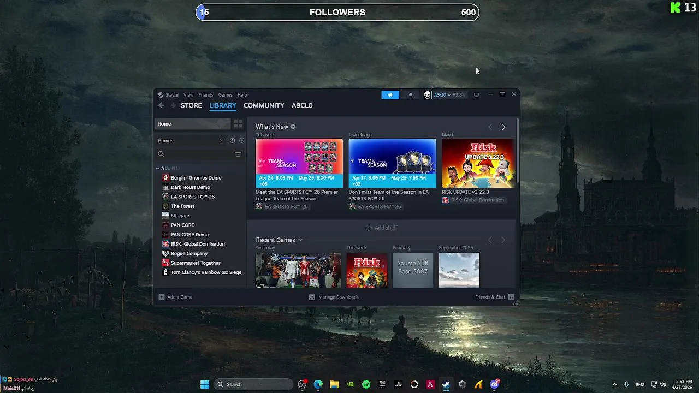Screen dimensions: 699x393
Task: Select The Forest in the list
Action: pyautogui.click(x=182, y=206)
